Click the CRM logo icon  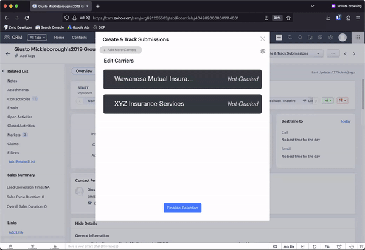(7, 38)
